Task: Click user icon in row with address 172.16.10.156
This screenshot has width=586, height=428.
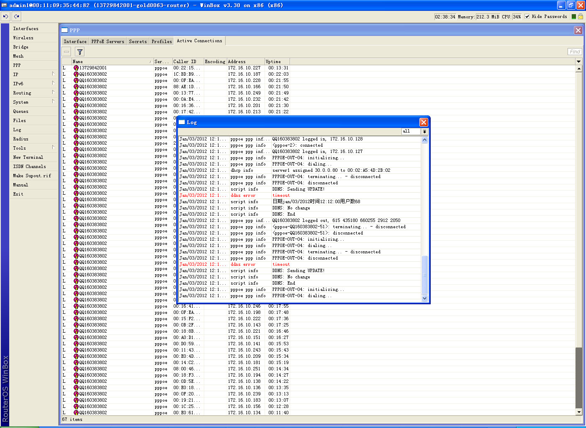Action: 76,406
